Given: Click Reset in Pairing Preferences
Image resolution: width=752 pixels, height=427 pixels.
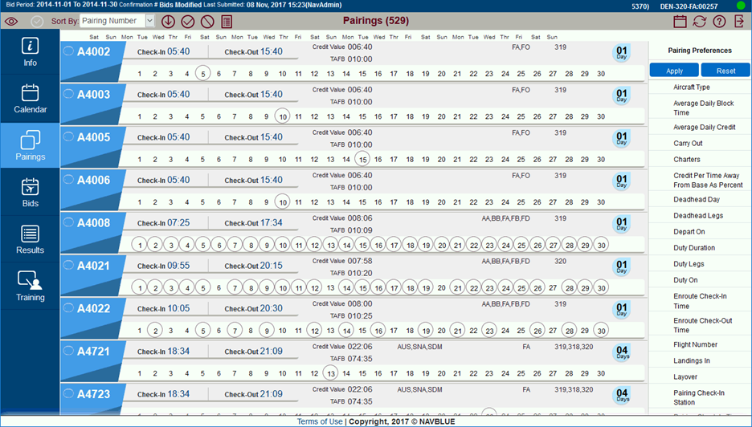Looking at the screenshot, I should [x=725, y=71].
